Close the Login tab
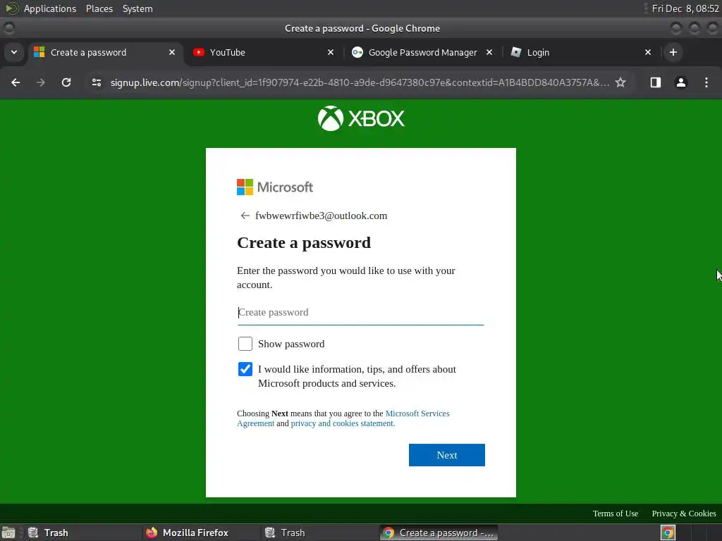The image size is (722, 541). (648, 52)
